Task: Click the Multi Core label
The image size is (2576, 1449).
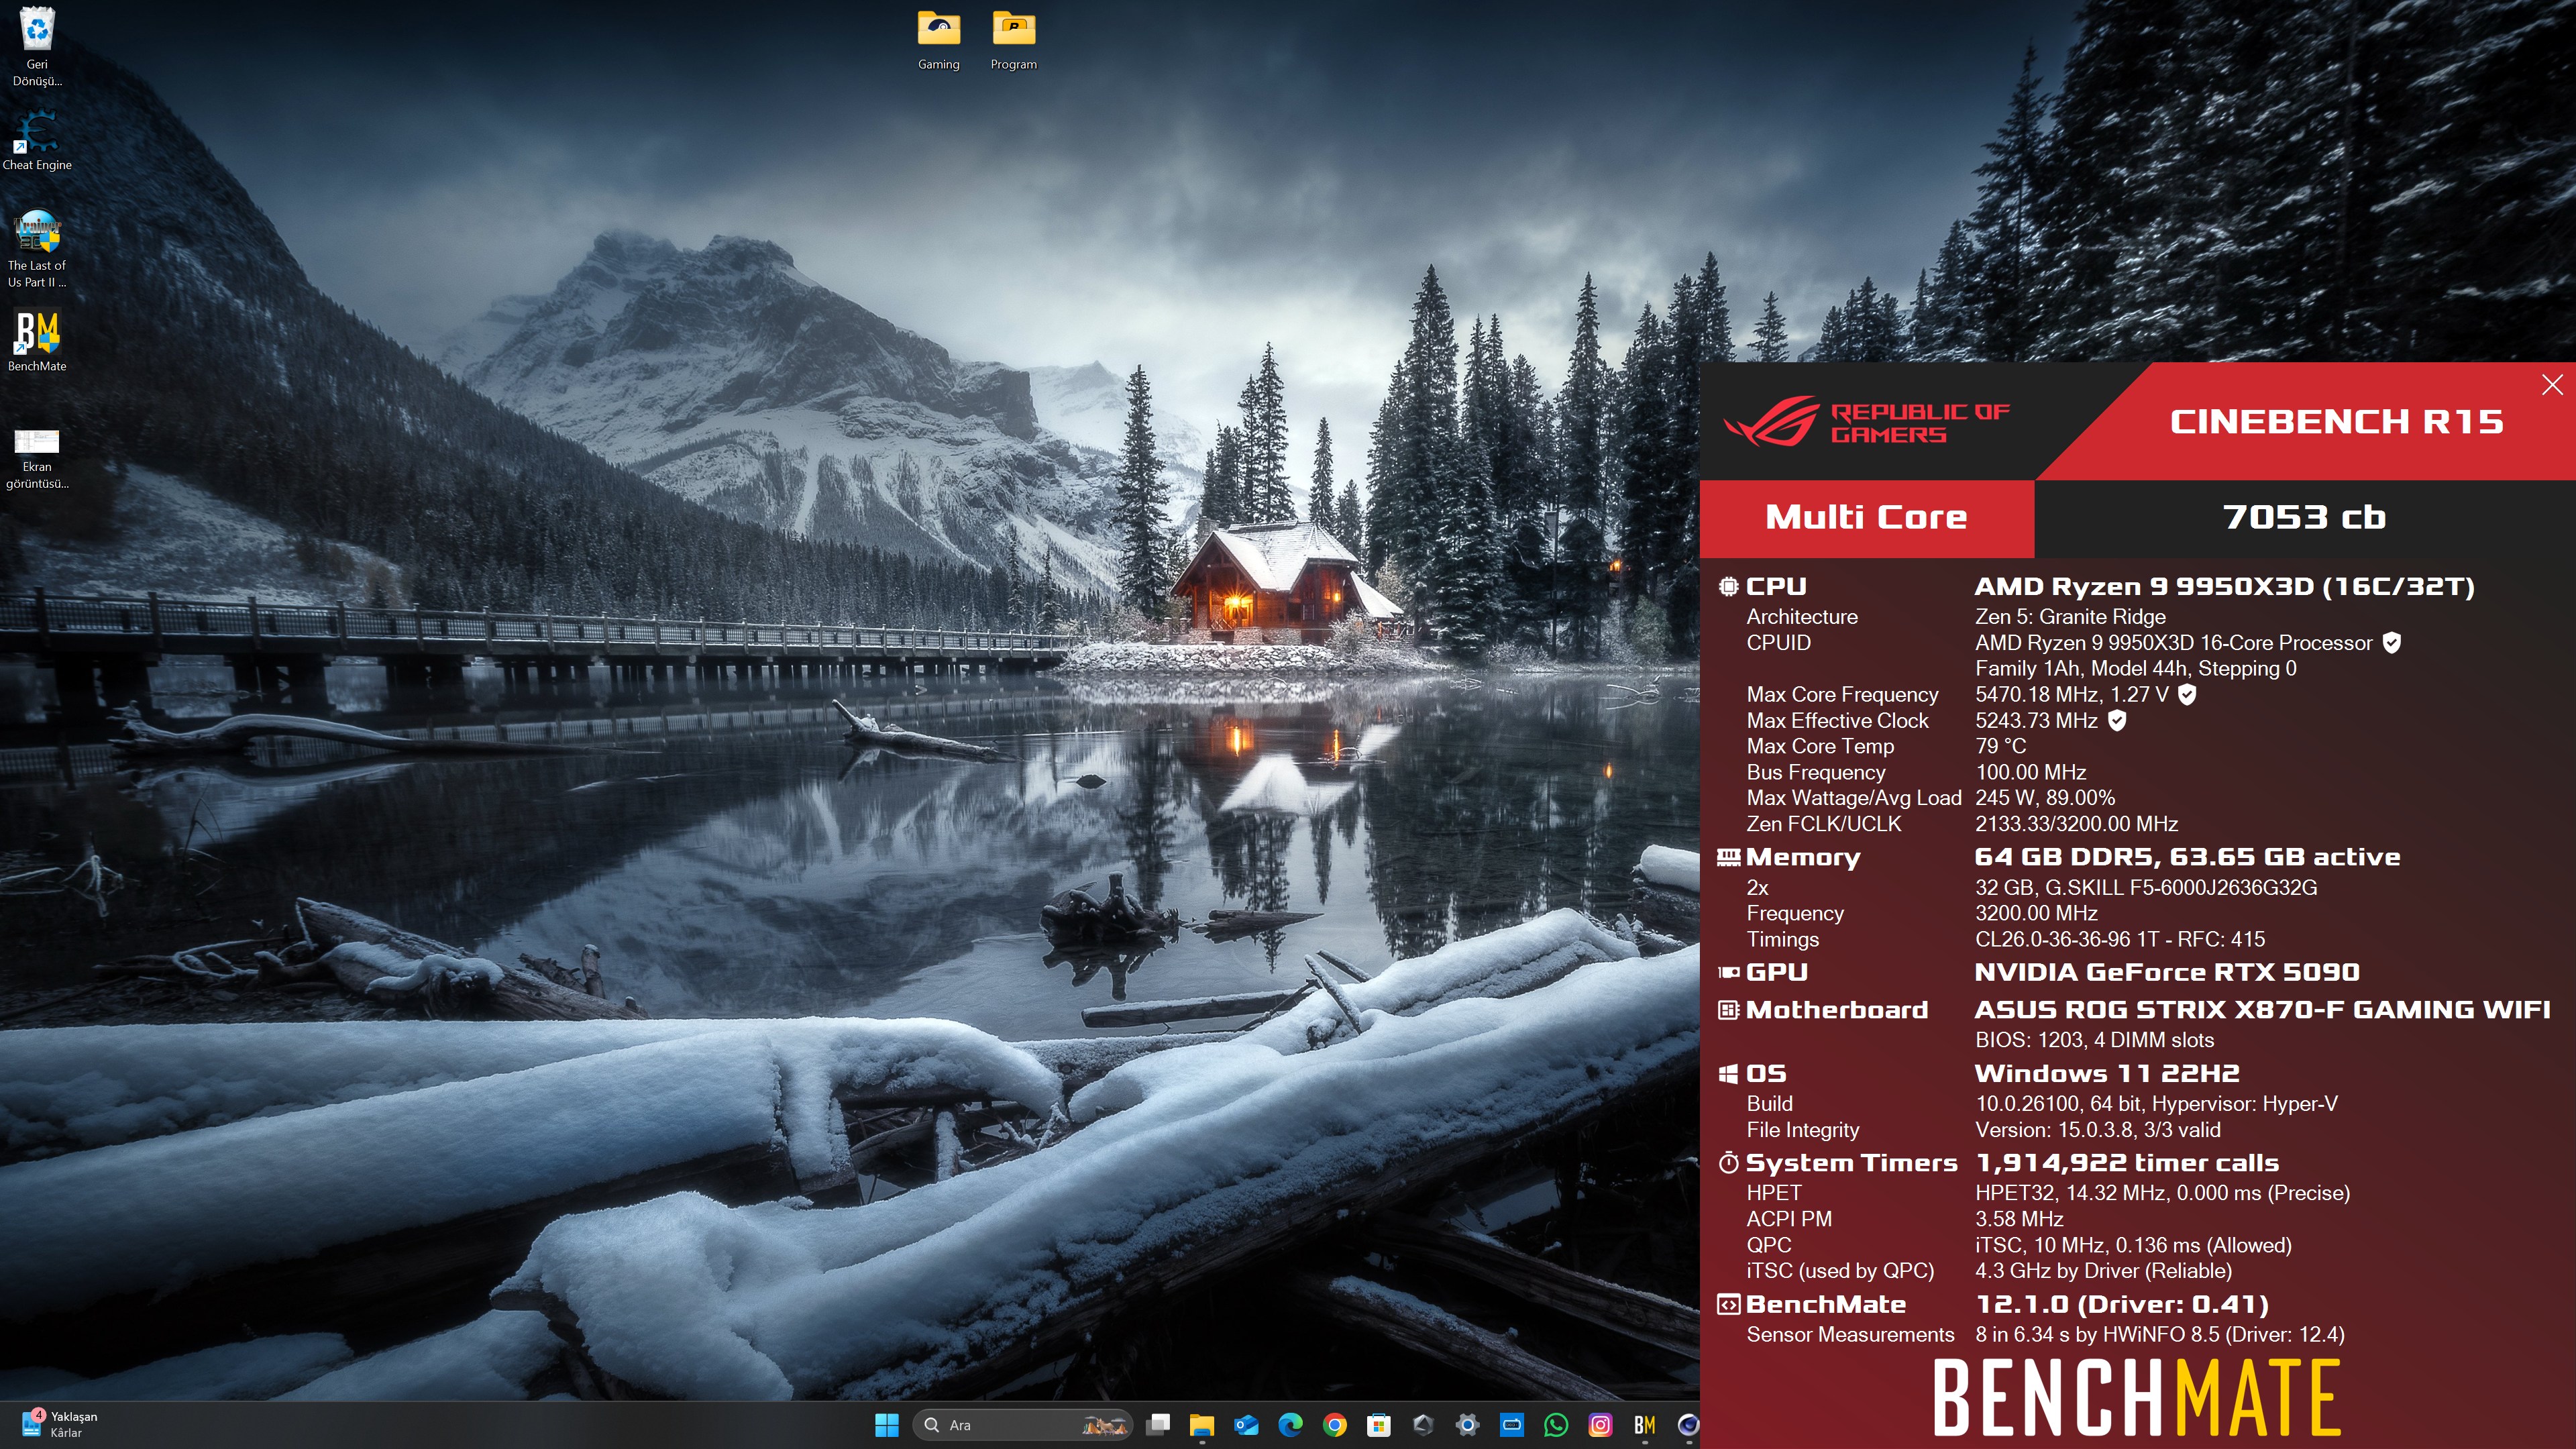Action: click(x=1866, y=517)
